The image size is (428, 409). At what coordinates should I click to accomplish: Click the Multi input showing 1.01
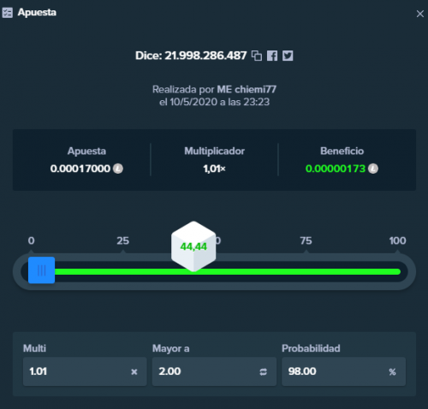(x=85, y=371)
